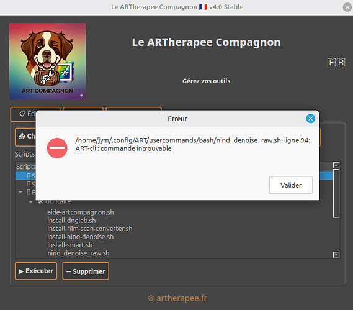The image size is (353, 310).
Task: Click the ART Compagnon dog logo
Action: [x=48, y=62]
